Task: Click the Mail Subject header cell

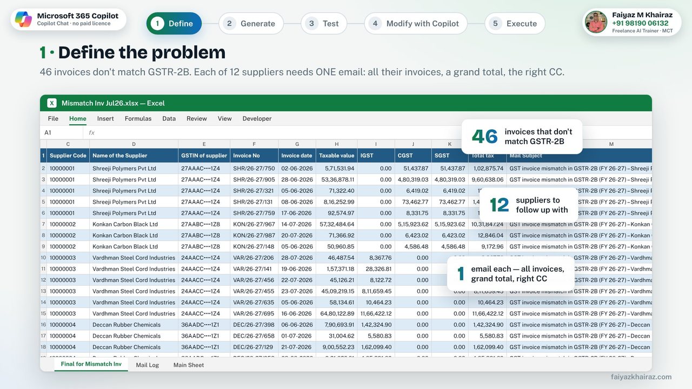Action: (579, 156)
